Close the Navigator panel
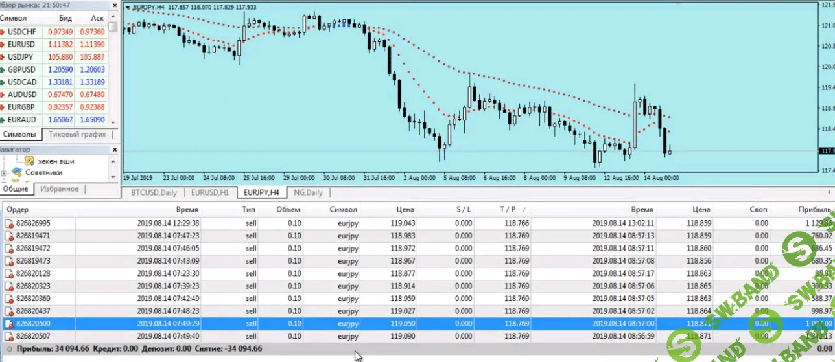The width and height of the screenshot is (835, 362). tap(115, 149)
